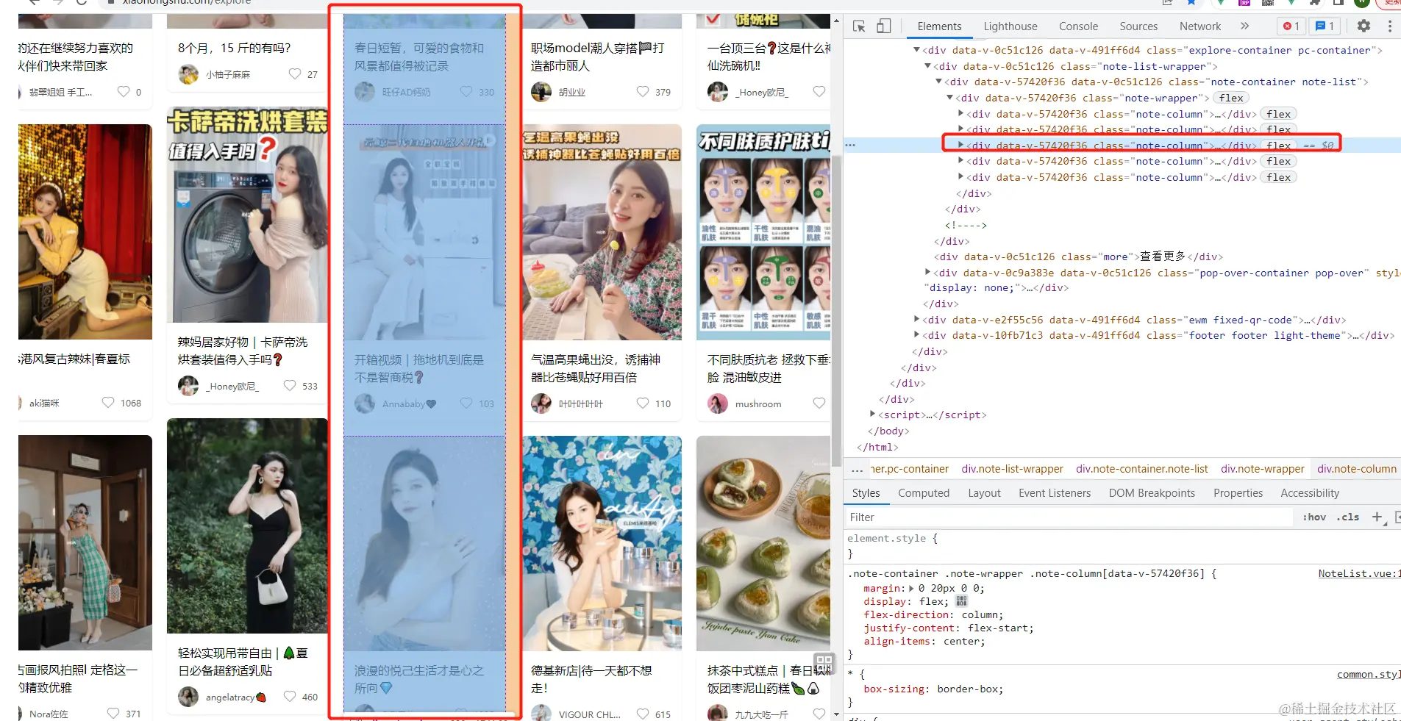Open Layout pane tab
The height and width of the screenshot is (721, 1401).
[x=984, y=493]
